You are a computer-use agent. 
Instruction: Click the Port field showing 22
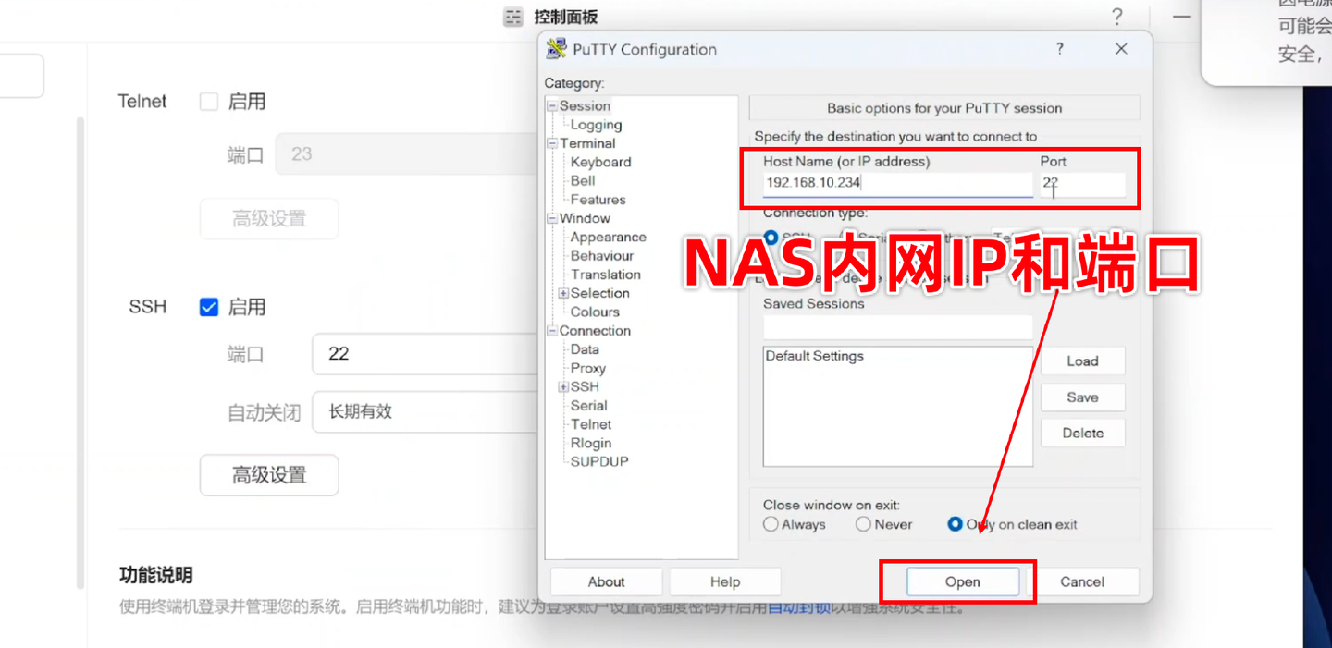(x=1082, y=183)
